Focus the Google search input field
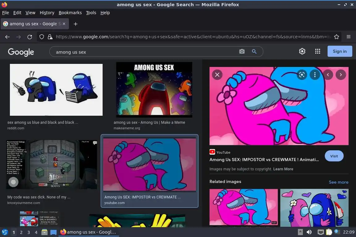The image size is (356, 237). 145,52
